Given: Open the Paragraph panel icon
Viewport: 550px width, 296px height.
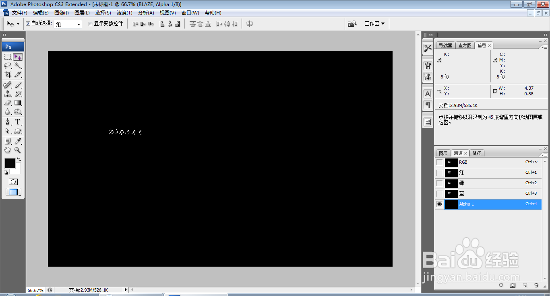Looking at the screenshot, I should click(x=428, y=105).
